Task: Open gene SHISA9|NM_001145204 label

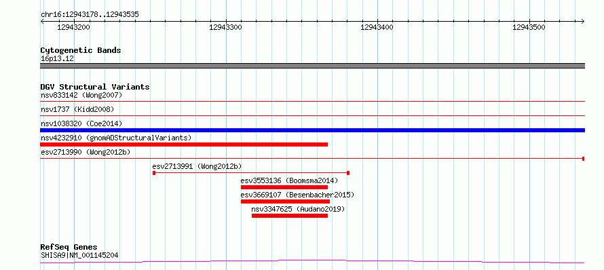Action: (79, 255)
